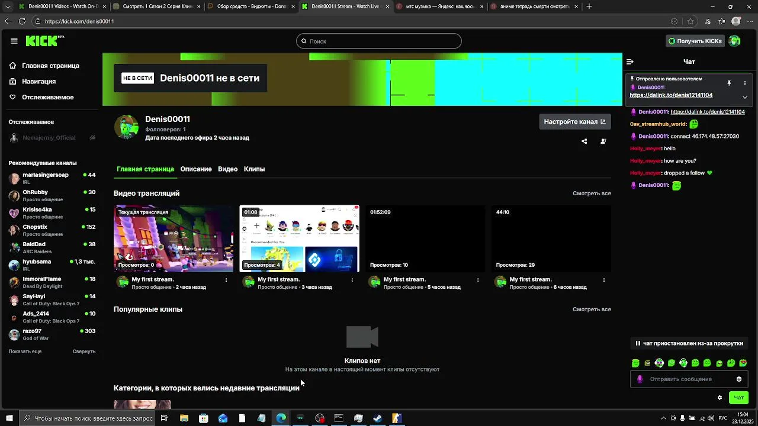Open the Текущая трансляция video thumbnail

[174, 238]
